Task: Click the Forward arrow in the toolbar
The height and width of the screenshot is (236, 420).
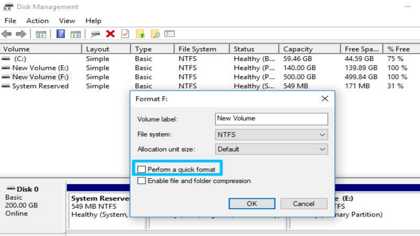Action: pos(21,34)
